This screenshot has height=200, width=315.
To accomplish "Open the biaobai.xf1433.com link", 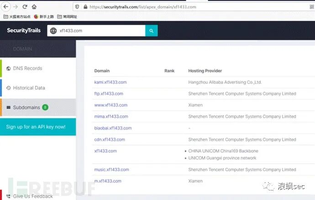I will 113,128.
